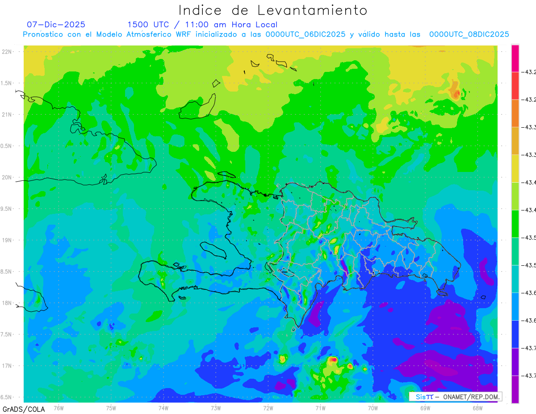Click the '75W' longitude label
Viewport: 536px width, 414px height.
coord(111,408)
